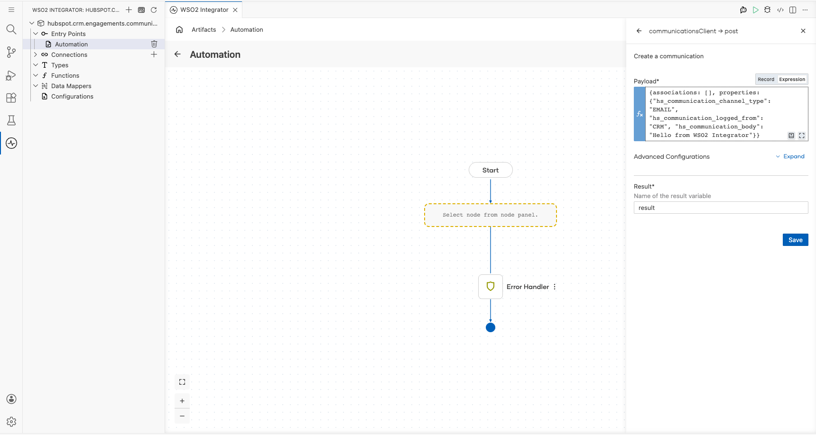Click the home icon in breadcrumb
This screenshot has height=435, width=816.
coord(179,29)
